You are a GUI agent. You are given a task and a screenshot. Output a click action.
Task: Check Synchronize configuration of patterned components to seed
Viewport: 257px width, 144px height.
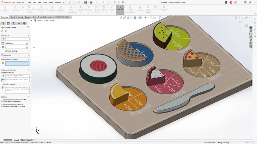pyautogui.click(x=2, y=105)
